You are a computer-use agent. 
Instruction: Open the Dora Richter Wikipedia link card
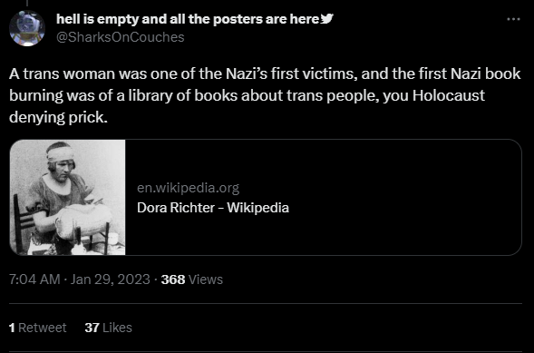tap(266, 197)
